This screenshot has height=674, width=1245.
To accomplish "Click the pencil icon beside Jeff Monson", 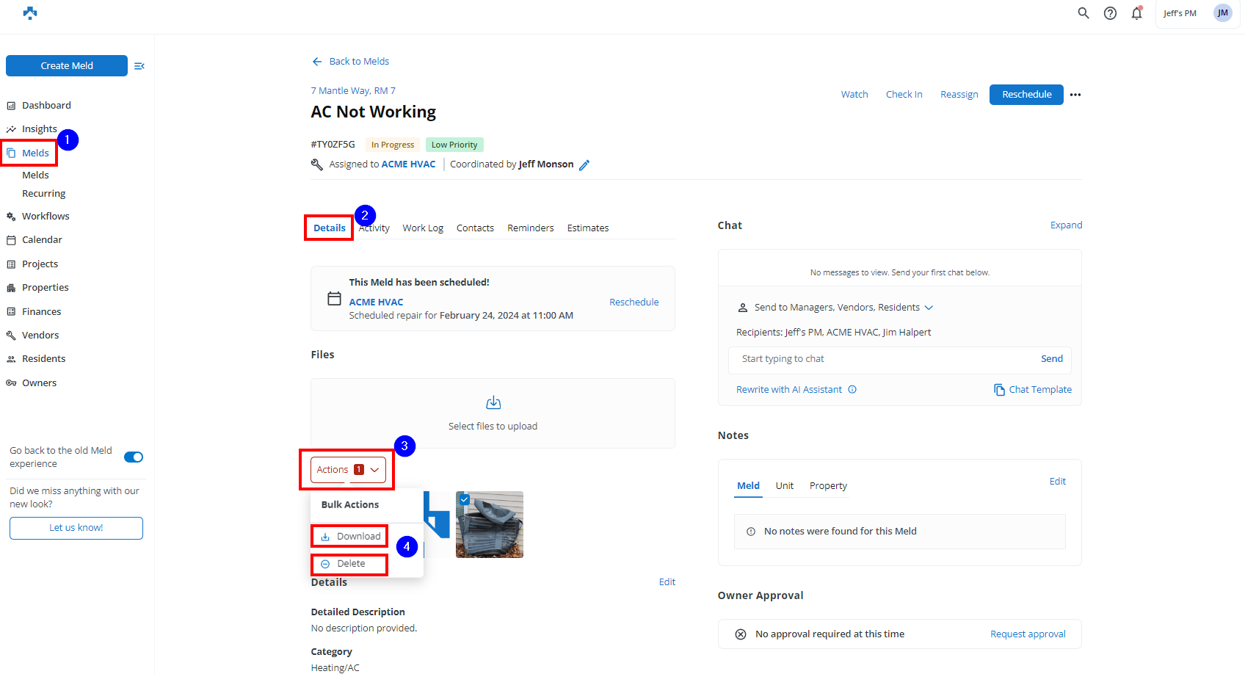I will [584, 165].
